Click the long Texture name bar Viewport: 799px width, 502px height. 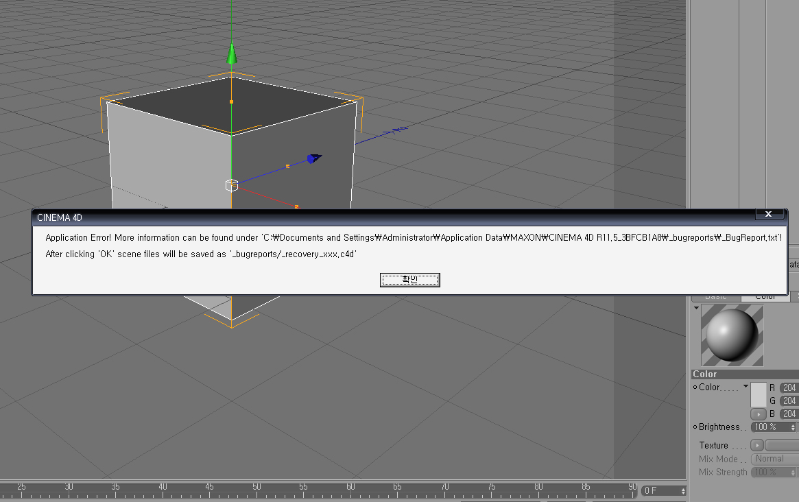pos(782,446)
